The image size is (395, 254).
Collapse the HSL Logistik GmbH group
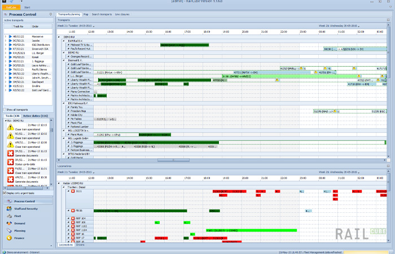point(64,138)
